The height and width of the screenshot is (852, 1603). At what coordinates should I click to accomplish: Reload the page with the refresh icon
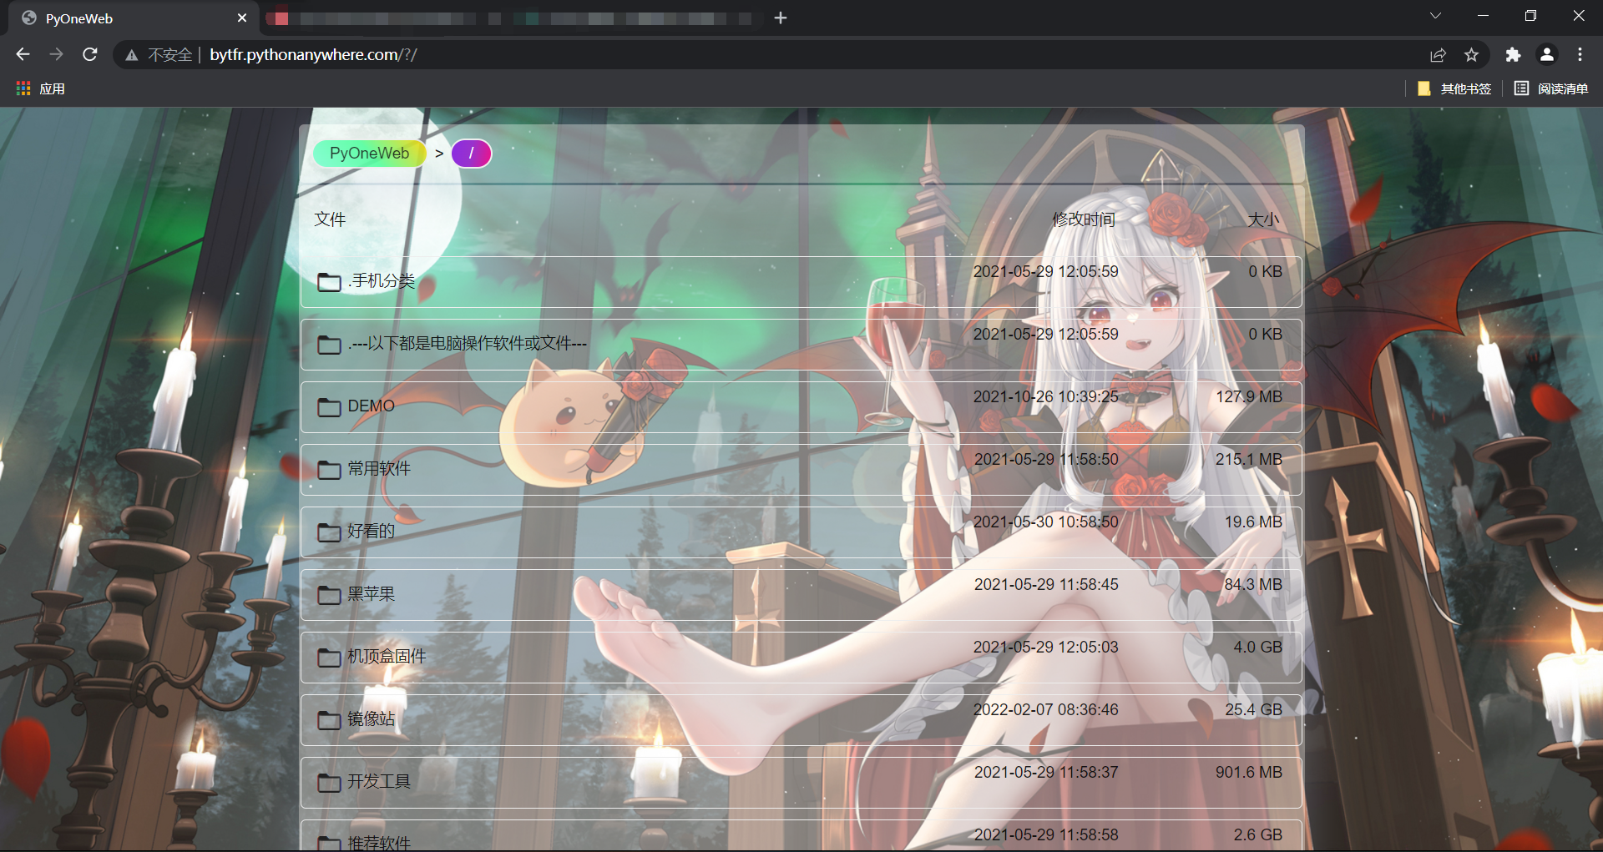90,54
